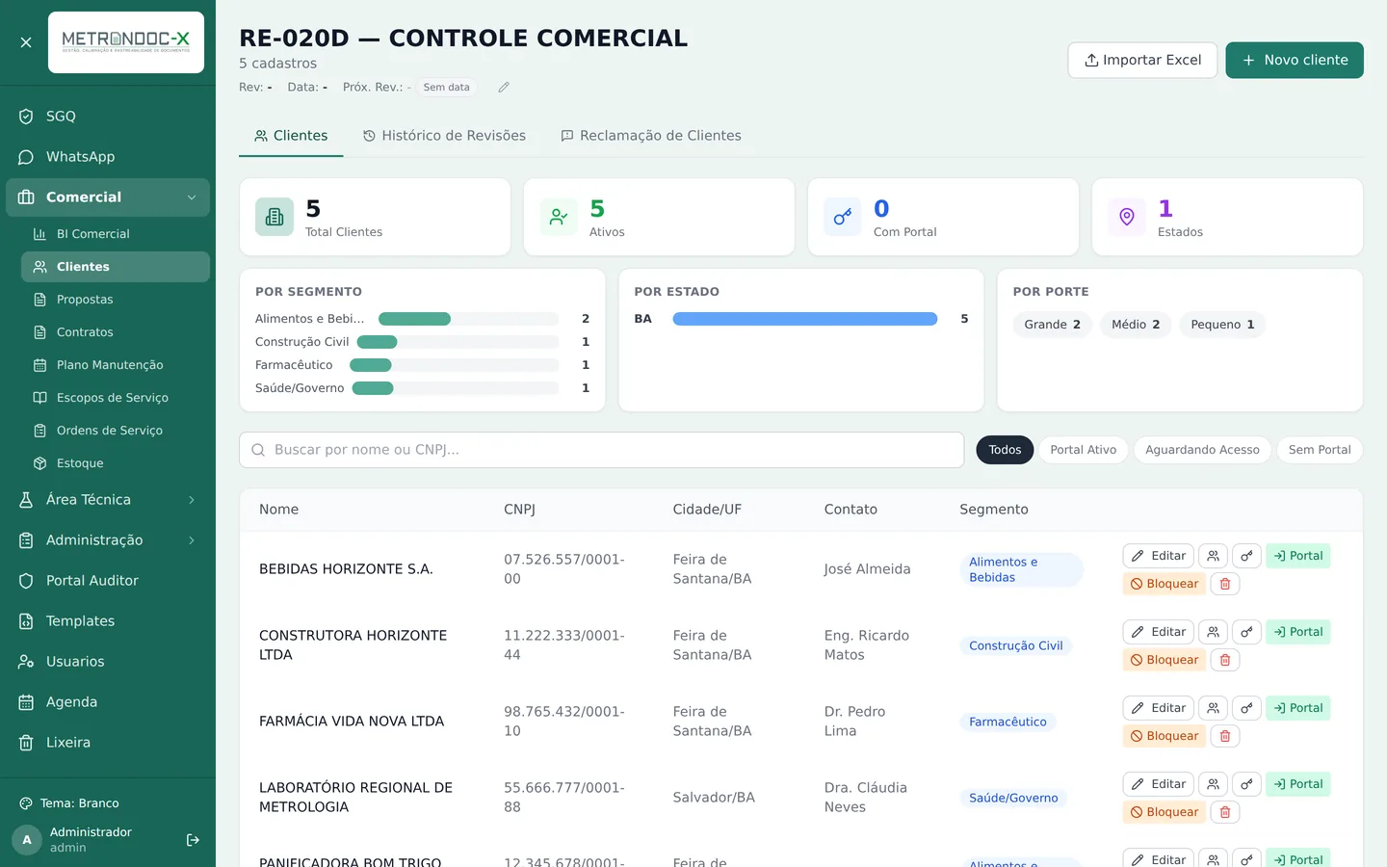
Task: Open Plano Manutenção calendar page
Action: 116,365
